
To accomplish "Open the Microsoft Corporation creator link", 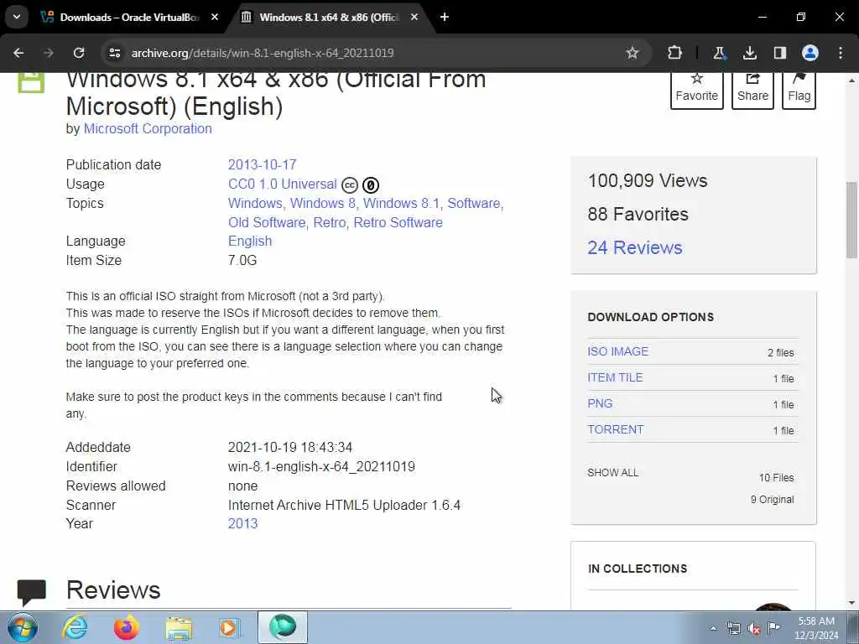I will tap(148, 128).
